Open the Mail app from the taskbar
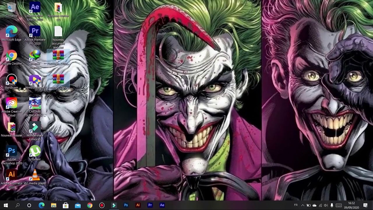 [x=78, y=205]
